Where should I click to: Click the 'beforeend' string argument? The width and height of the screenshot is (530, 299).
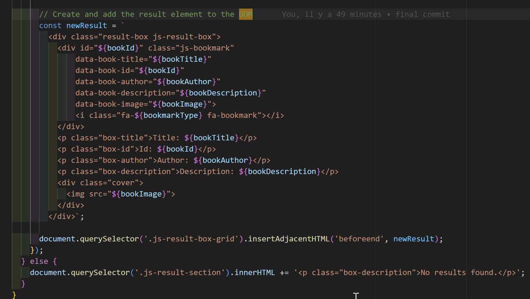tap(359, 239)
